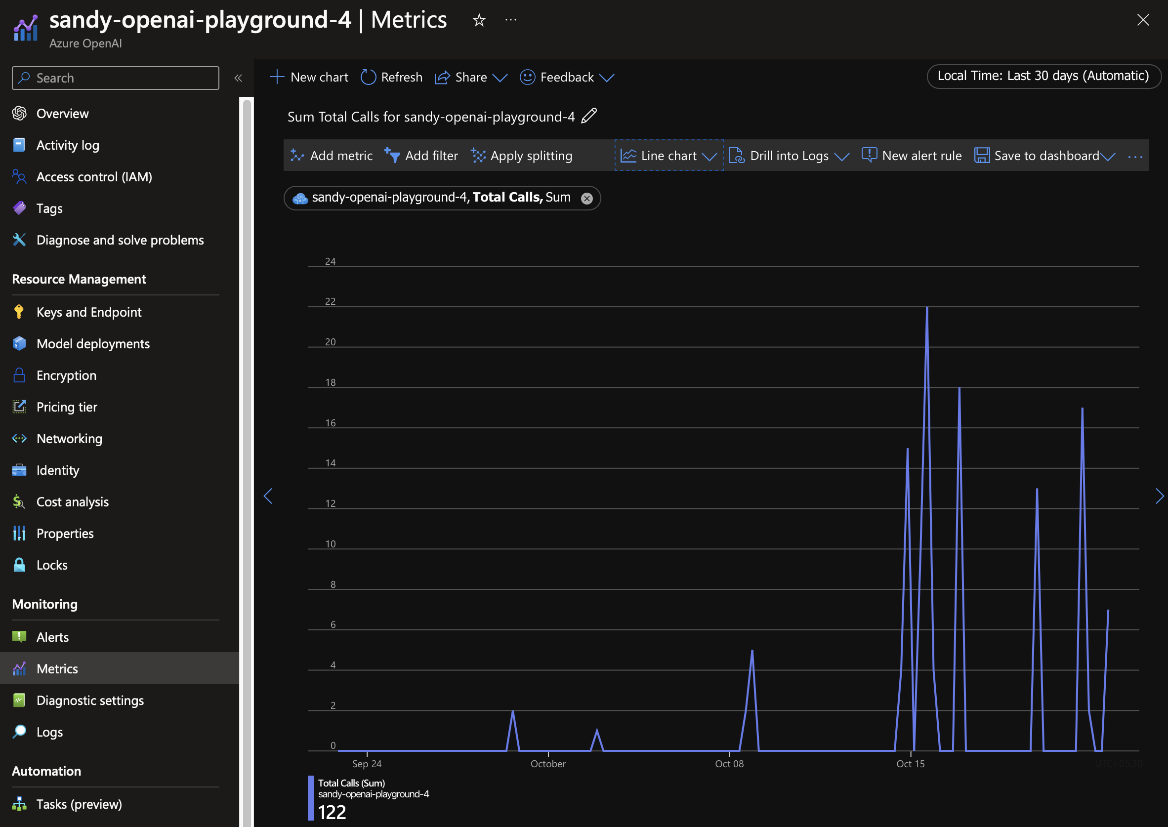Focus the sidebar Search field
The width and height of the screenshot is (1168, 827).
(x=116, y=78)
